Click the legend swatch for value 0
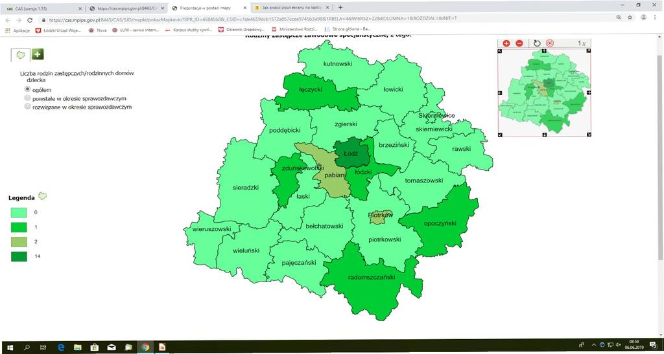Viewport: 664px width, 354px height. (x=19, y=212)
